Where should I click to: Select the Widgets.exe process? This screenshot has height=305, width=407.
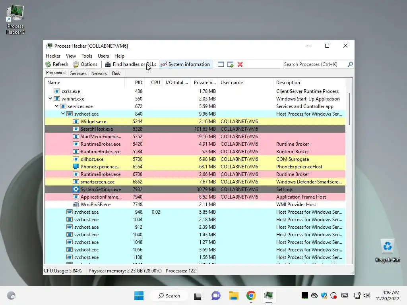click(195, 122)
